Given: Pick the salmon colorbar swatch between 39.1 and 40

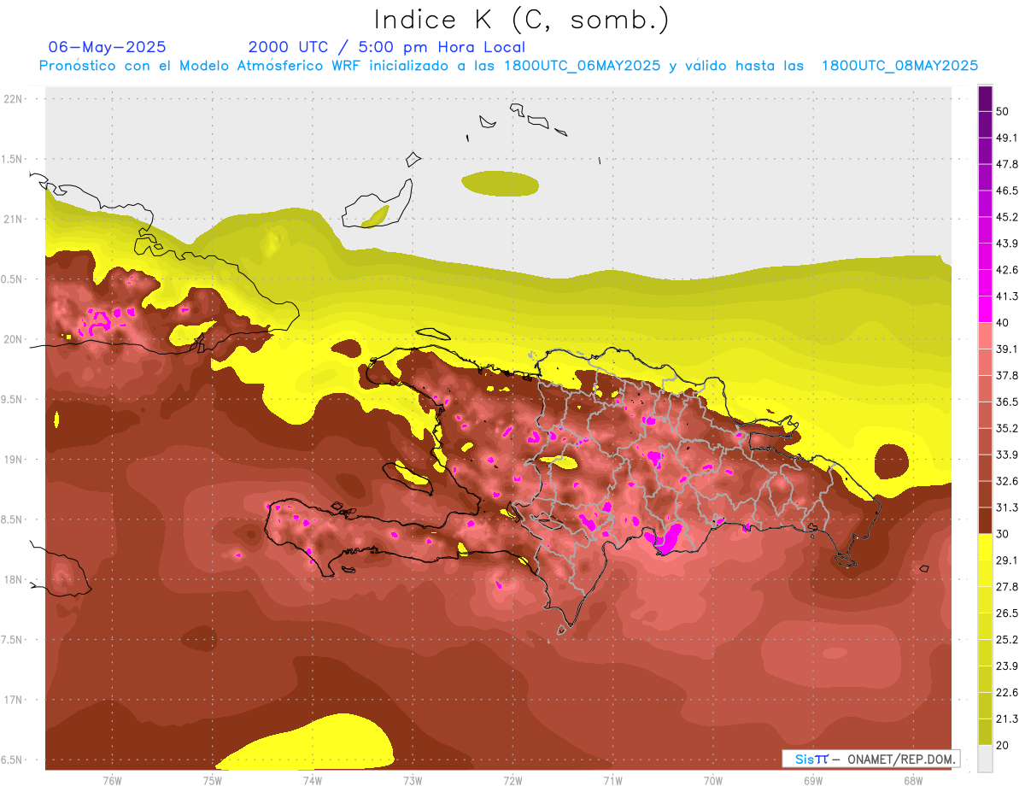Looking at the screenshot, I should click(985, 336).
